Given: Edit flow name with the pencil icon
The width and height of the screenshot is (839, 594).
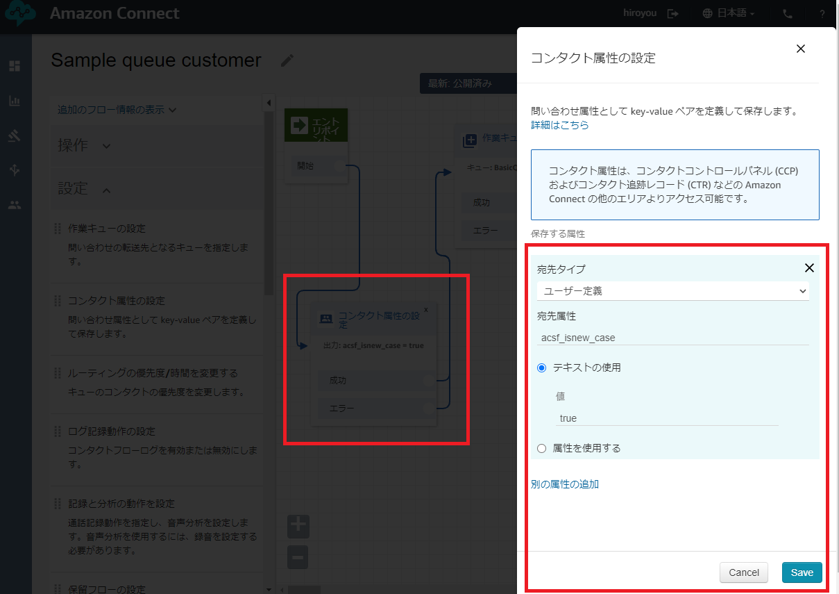Looking at the screenshot, I should click(x=287, y=60).
